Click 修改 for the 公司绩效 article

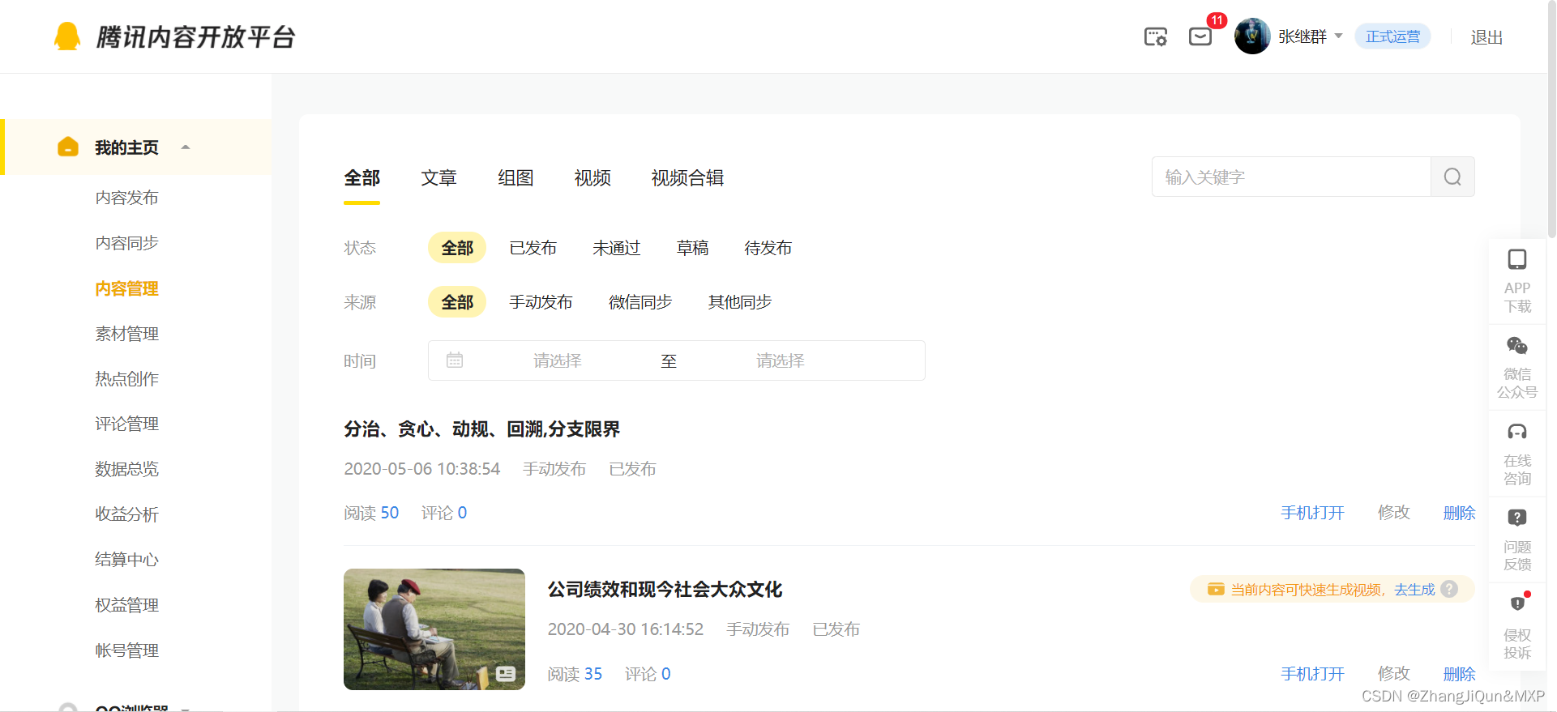tap(1394, 674)
